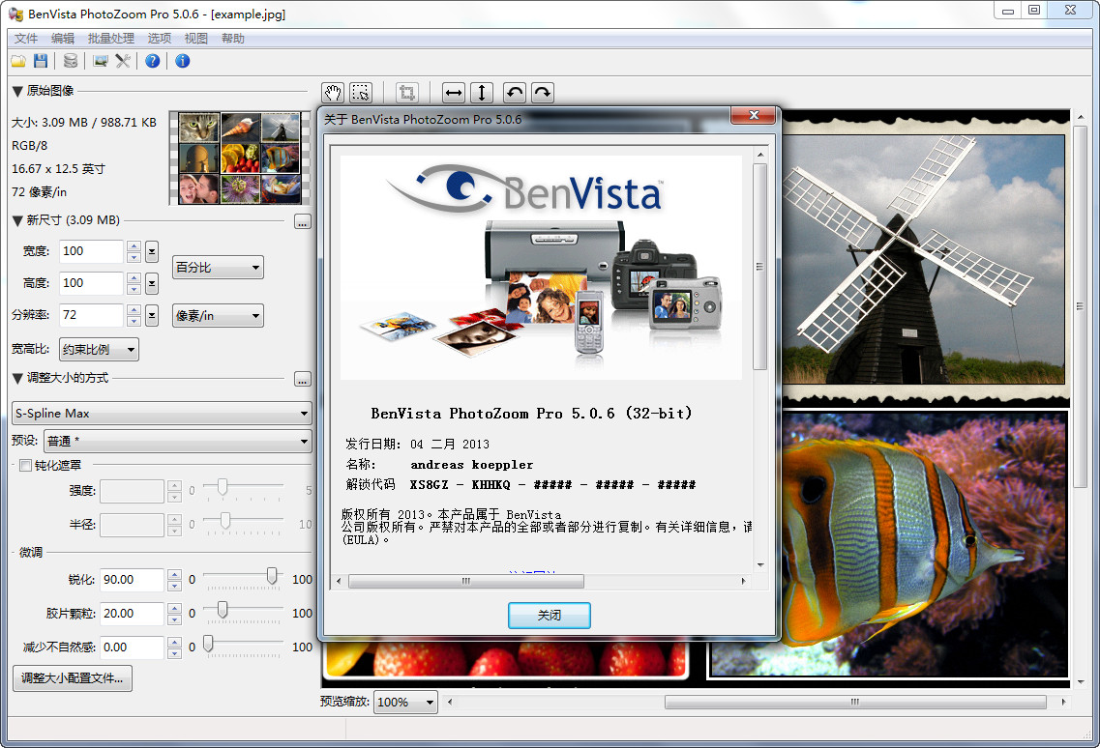This screenshot has width=1100, height=748.
Task: Collapse the 调整大小的方式 section triangle
Action: pos(17,378)
